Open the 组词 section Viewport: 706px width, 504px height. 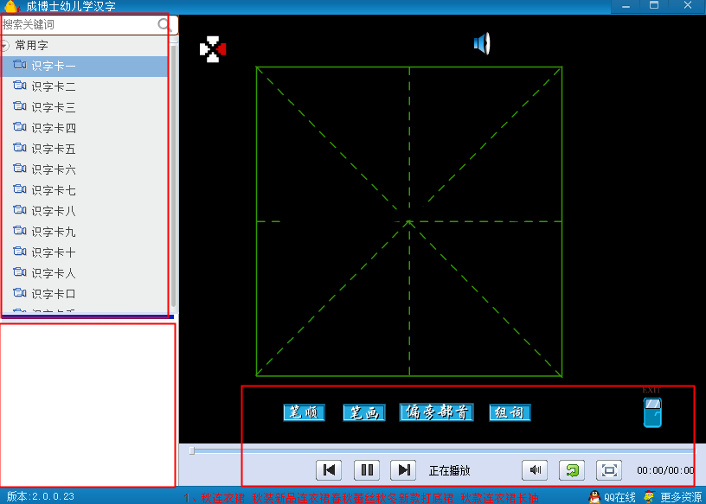(x=510, y=412)
